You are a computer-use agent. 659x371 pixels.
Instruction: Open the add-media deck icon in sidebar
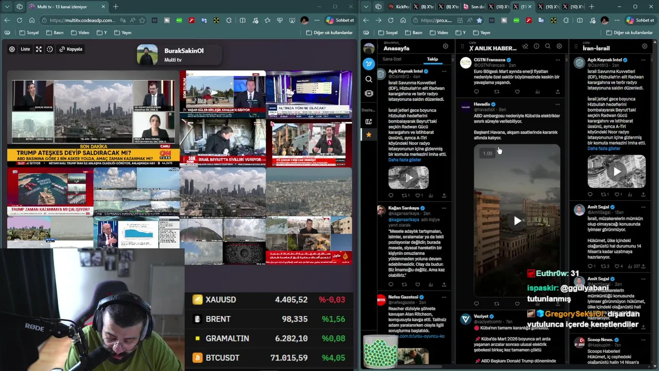coord(369,93)
